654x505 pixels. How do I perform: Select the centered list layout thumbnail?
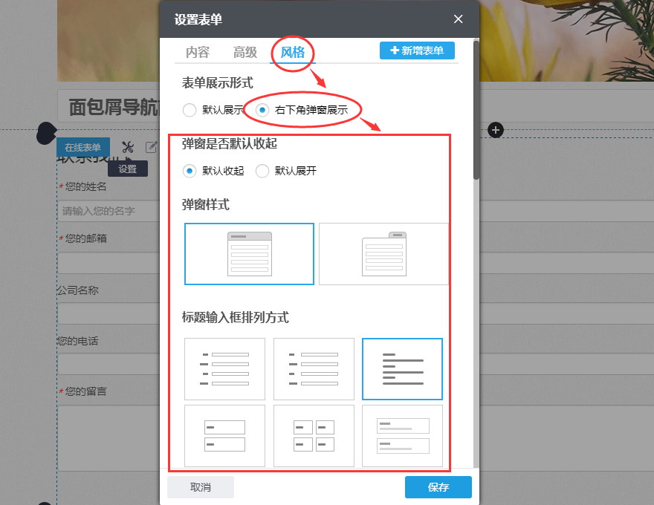(314, 369)
